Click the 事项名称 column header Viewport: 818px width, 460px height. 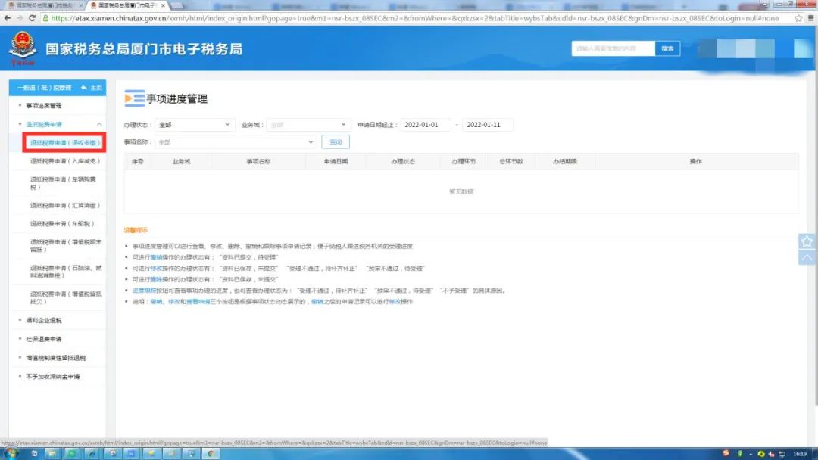258,161
